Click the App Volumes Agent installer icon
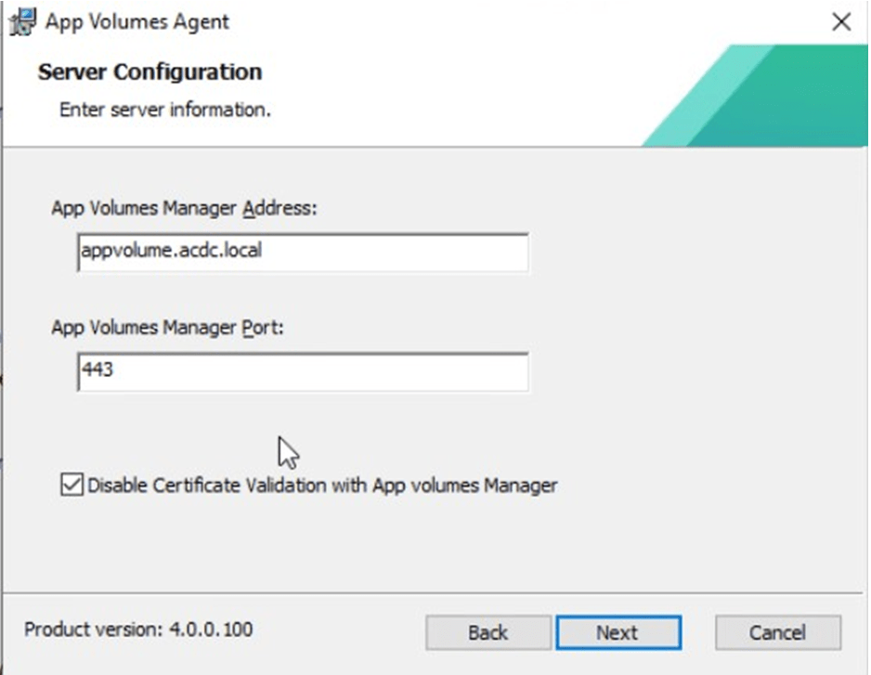This screenshot has height=675, width=871. tap(20, 21)
